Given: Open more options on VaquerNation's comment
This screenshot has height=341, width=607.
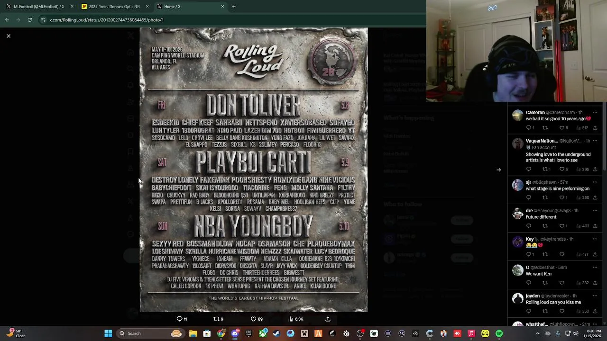Looking at the screenshot, I should (x=595, y=141).
